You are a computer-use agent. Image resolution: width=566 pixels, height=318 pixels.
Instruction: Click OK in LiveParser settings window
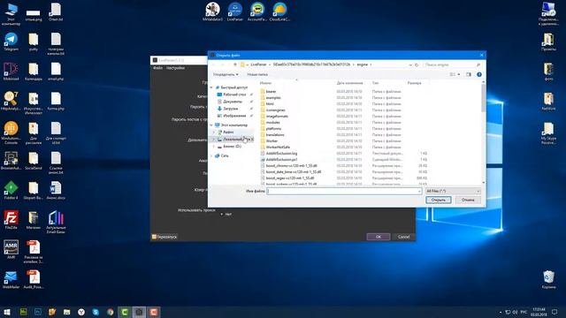coord(378,237)
